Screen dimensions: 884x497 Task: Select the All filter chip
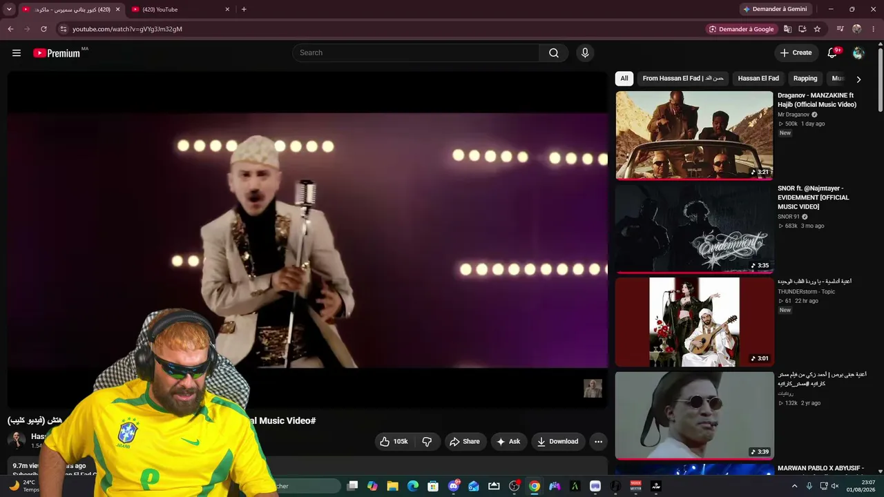coord(624,79)
